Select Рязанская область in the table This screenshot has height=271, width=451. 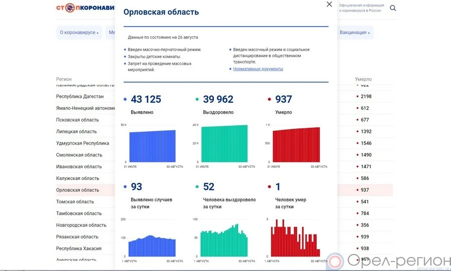point(77,237)
